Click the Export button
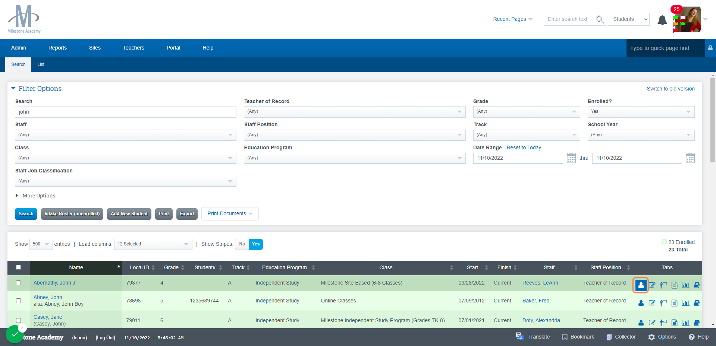The width and height of the screenshot is (716, 346). [x=187, y=214]
